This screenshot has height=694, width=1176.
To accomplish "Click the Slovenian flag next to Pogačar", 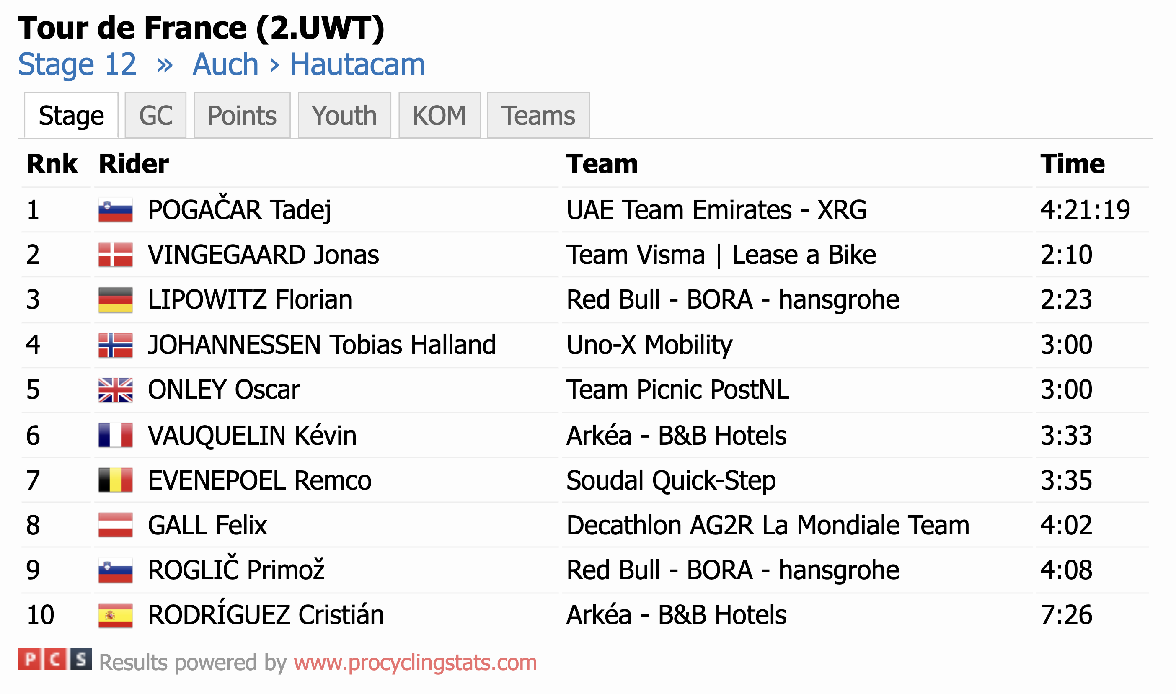I will 116,210.
